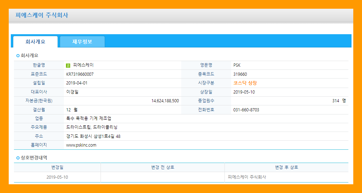This screenshot has height=193, width=362.
Task: Click the 변경 전 상호 column header
Action: pyautogui.click(x=163, y=168)
